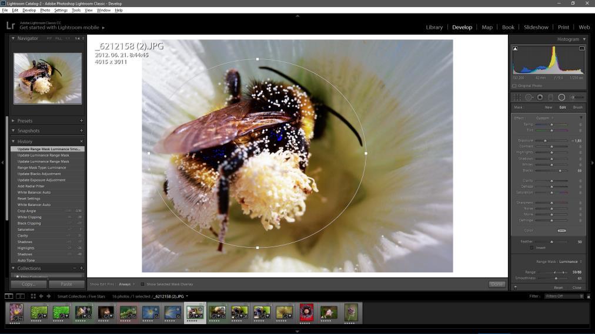Switch to the Slideshow module
The image size is (595, 334).
536,27
